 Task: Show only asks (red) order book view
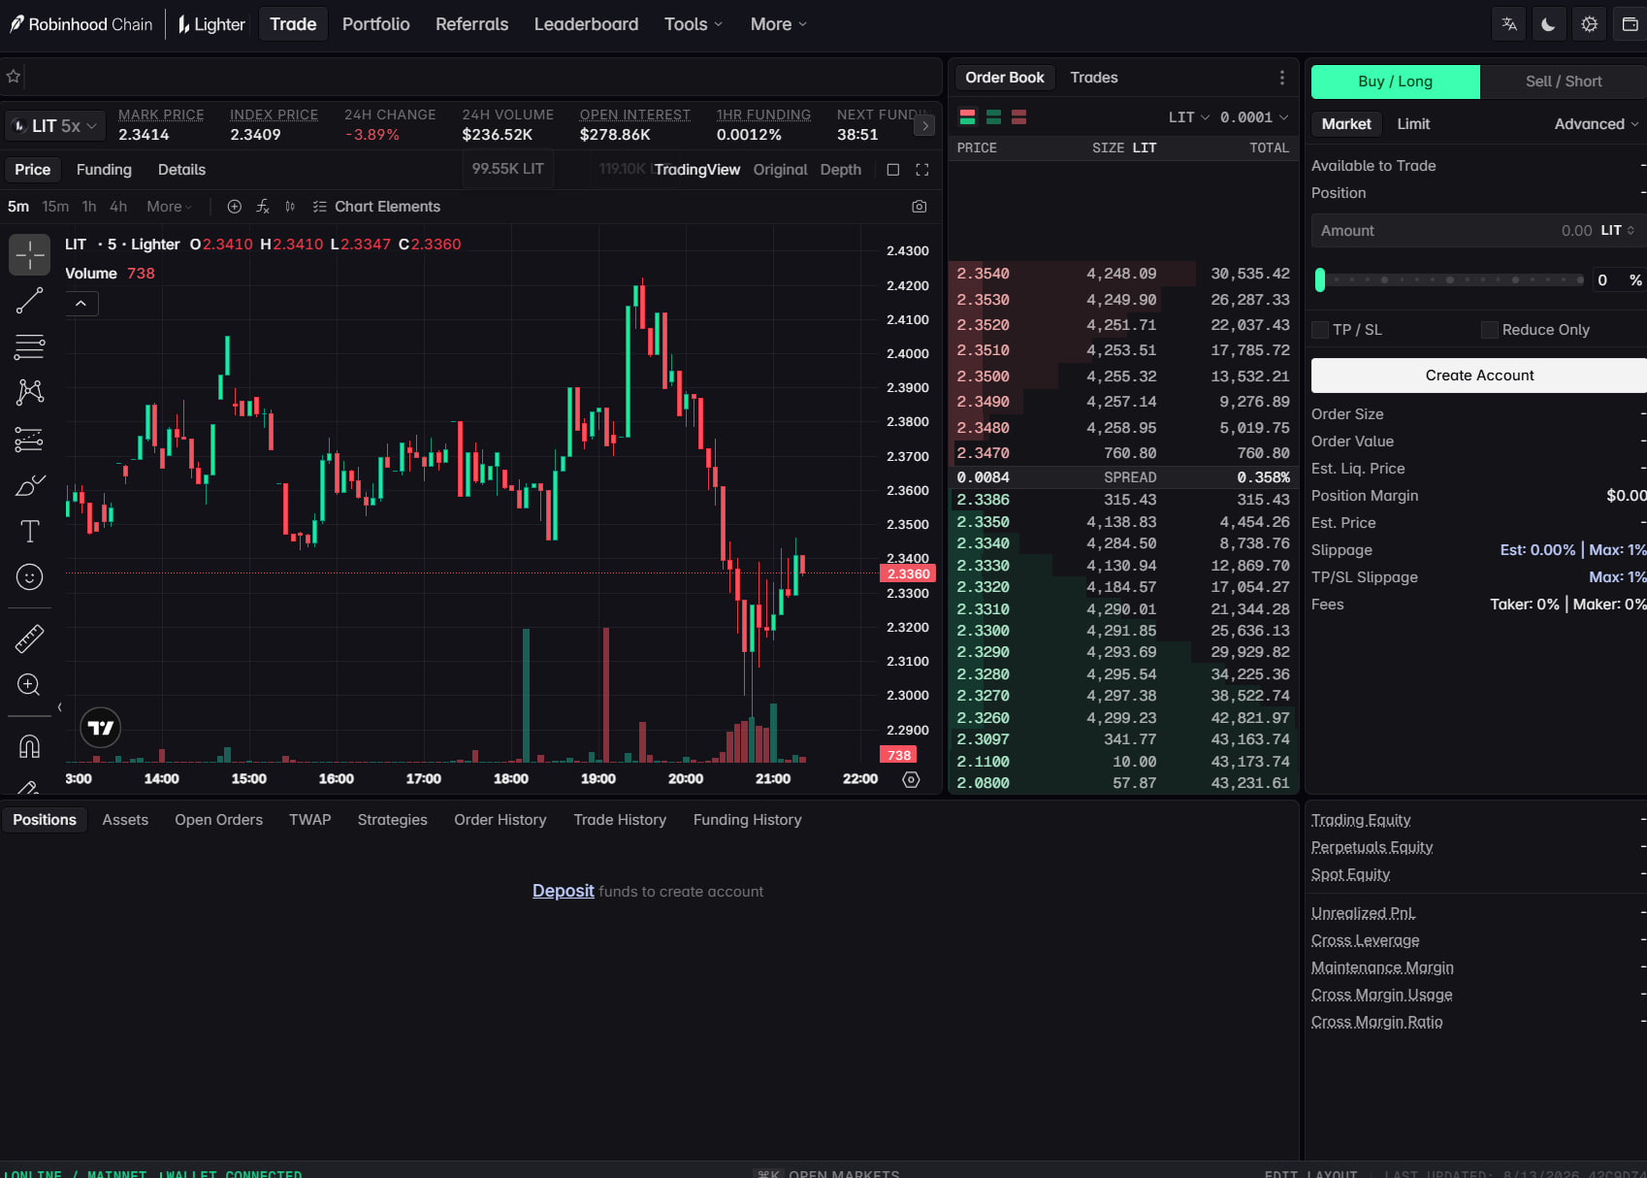pyautogui.click(x=1018, y=117)
